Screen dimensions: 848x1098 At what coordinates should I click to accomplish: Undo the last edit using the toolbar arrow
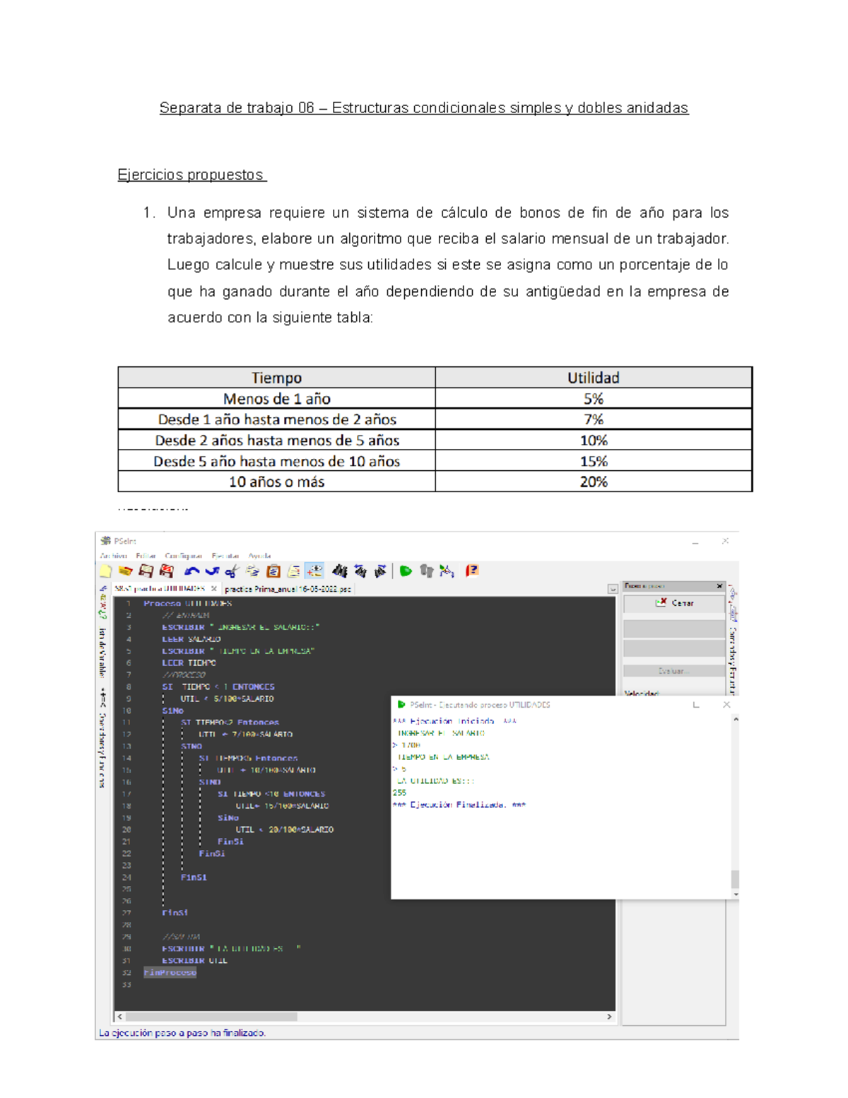point(192,571)
